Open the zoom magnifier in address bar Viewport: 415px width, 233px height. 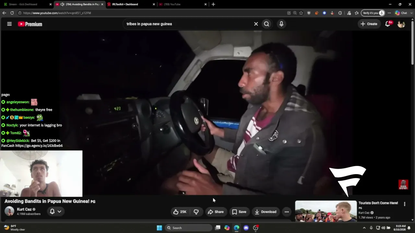click(x=295, y=13)
